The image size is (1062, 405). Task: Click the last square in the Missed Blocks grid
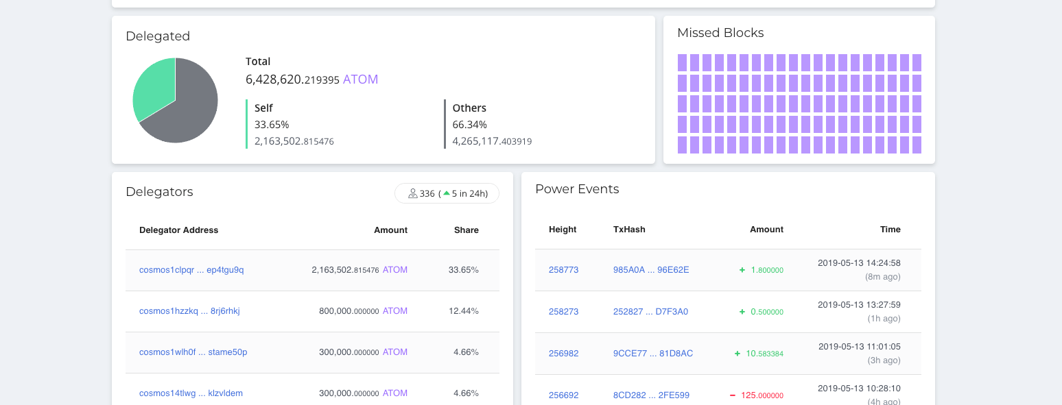[916, 145]
